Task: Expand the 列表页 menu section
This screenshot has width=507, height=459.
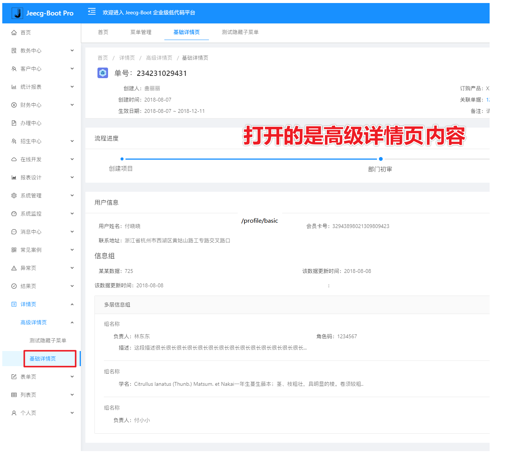Action: point(27,394)
